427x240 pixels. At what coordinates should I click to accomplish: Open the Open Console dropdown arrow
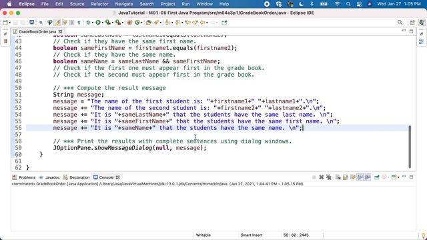[x=398, y=178]
